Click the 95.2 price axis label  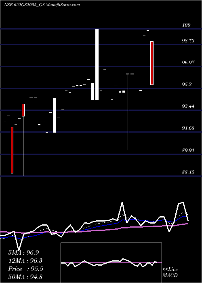pos(187,84)
